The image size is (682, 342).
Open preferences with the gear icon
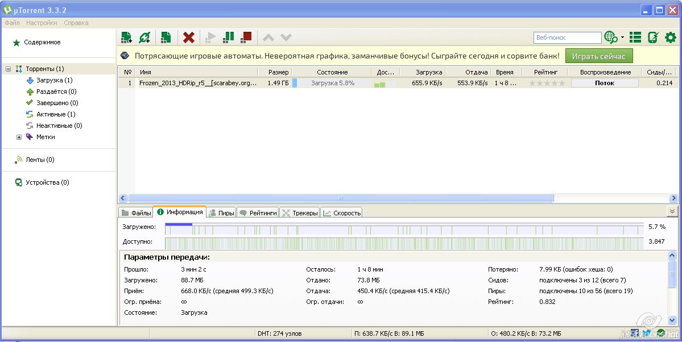671,37
